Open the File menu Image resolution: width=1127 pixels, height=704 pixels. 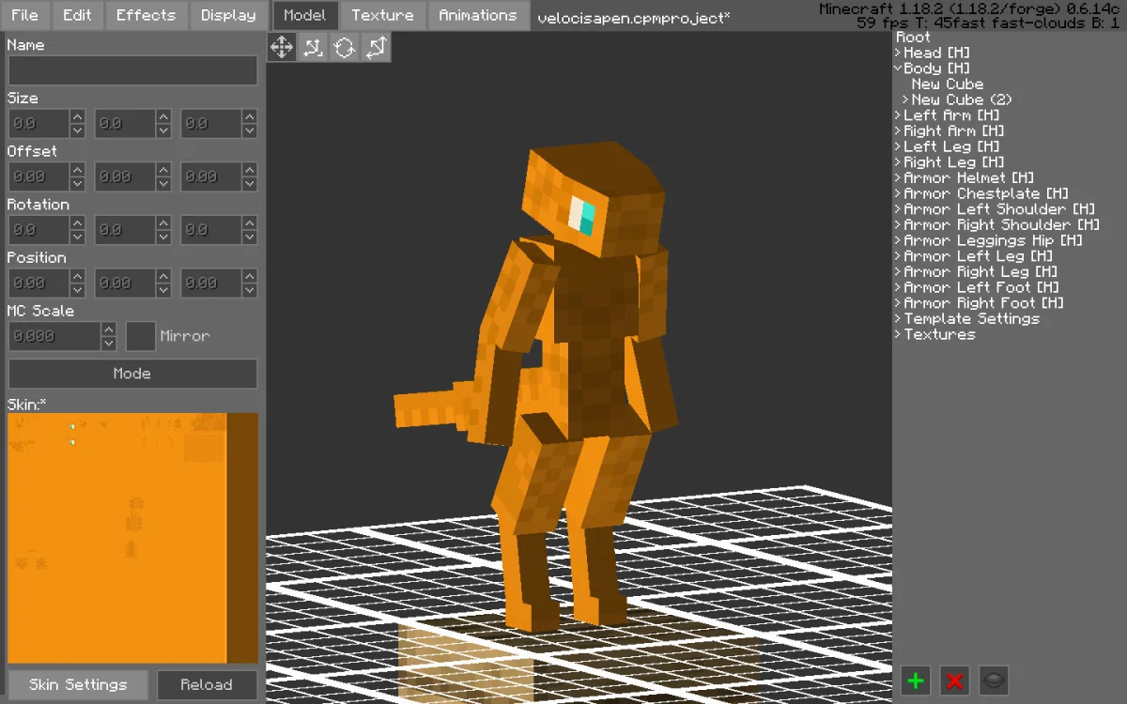pos(24,15)
